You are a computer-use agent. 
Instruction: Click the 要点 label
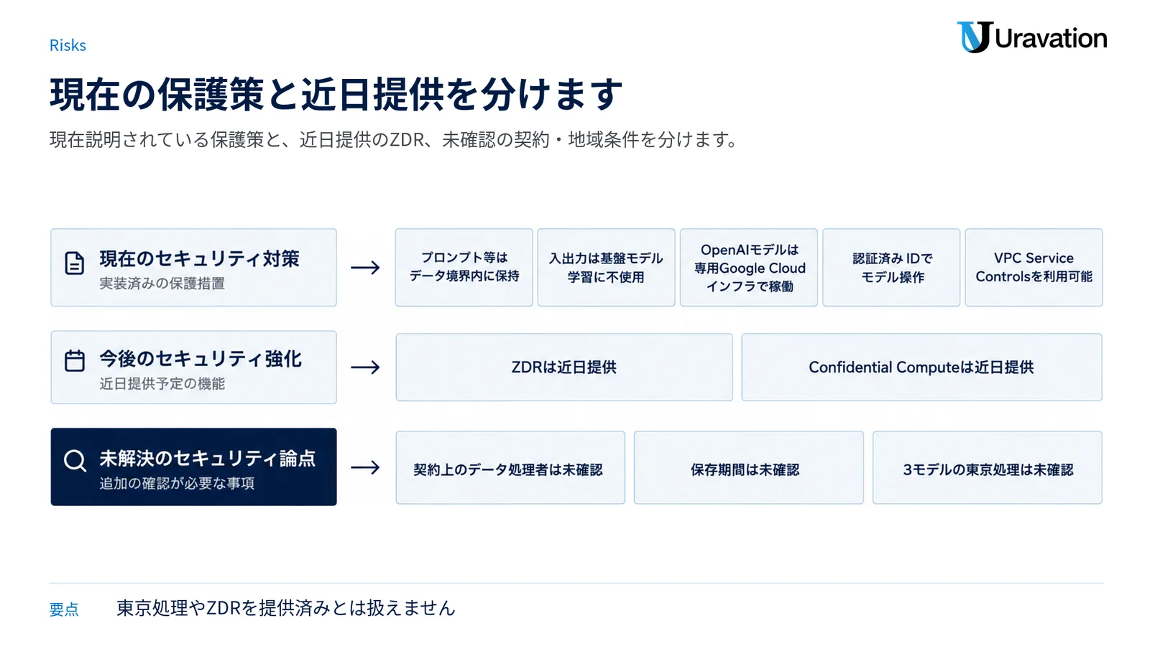(64, 609)
